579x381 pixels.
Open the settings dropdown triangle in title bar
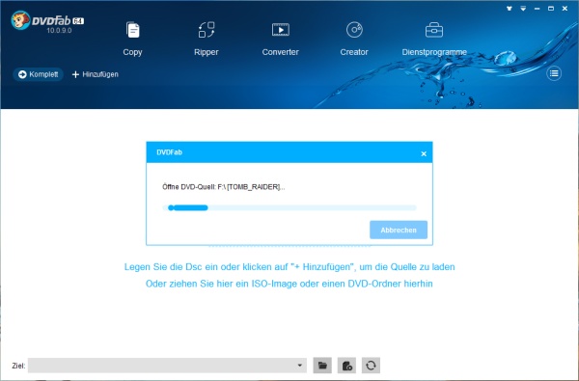tap(523, 8)
